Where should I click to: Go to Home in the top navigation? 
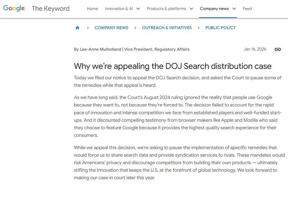click(93, 9)
